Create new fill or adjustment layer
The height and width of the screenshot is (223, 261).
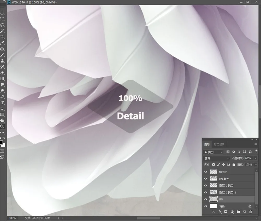(x=232, y=212)
